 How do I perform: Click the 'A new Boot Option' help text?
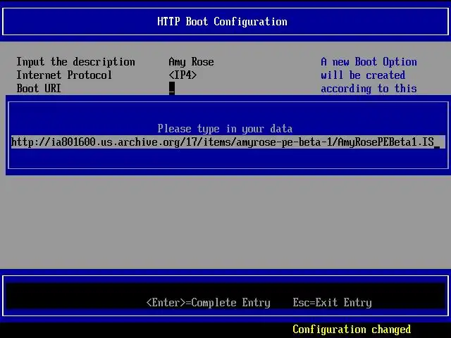369,62
